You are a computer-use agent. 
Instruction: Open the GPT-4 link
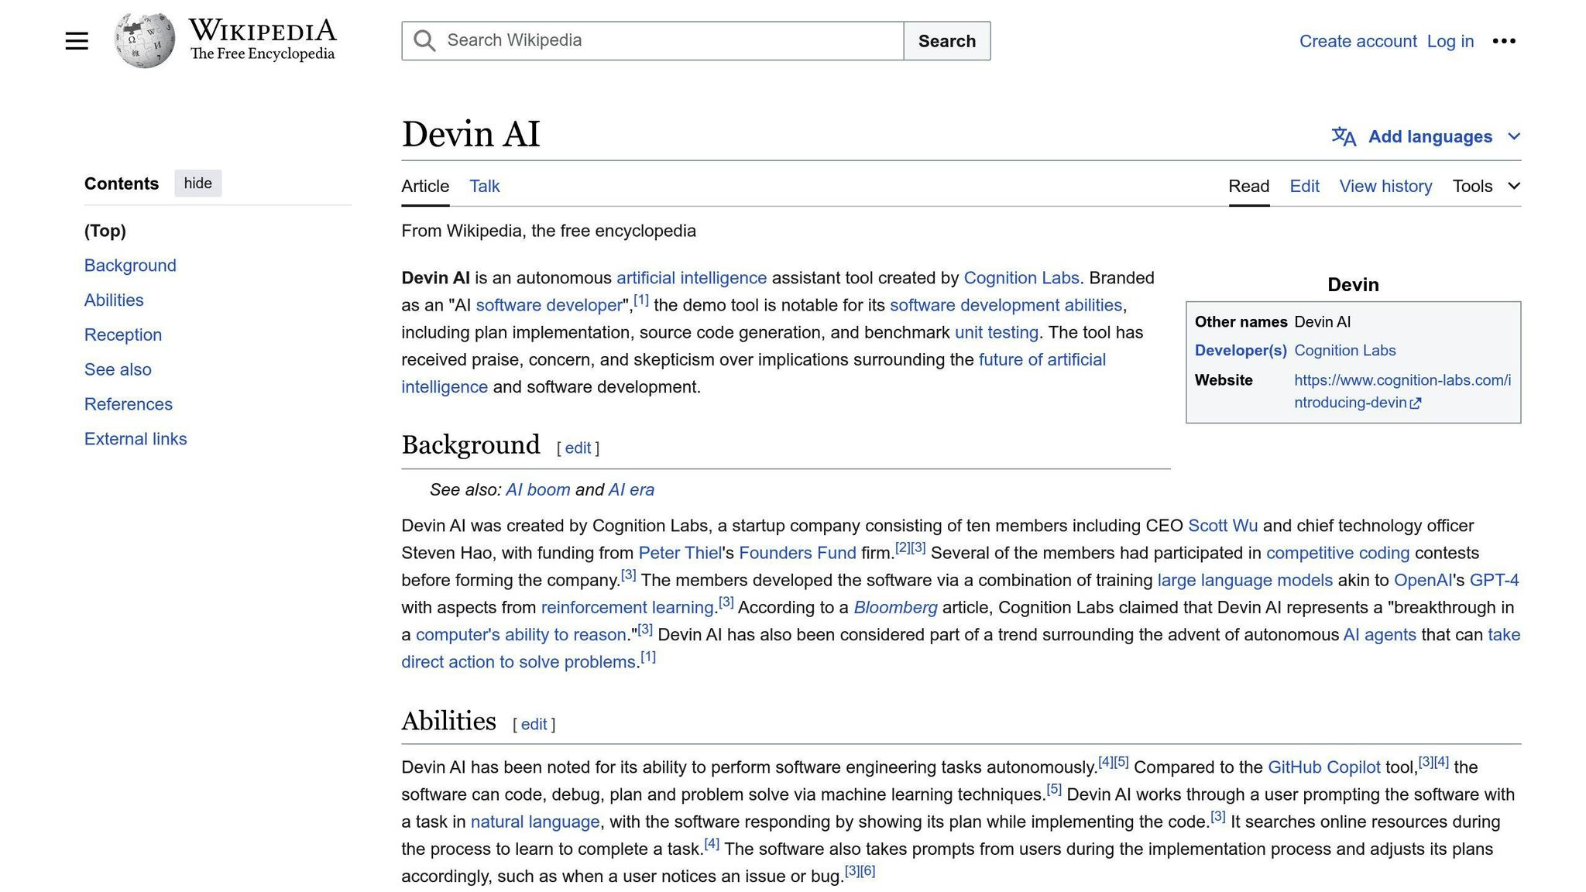tap(1494, 581)
